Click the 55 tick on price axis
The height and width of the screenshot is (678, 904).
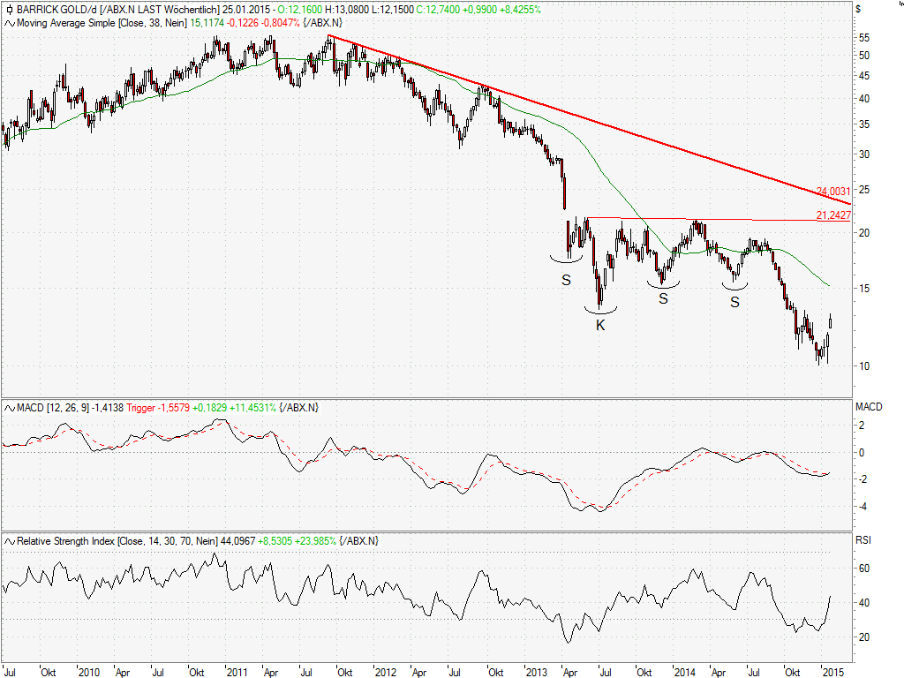pos(864,38)
